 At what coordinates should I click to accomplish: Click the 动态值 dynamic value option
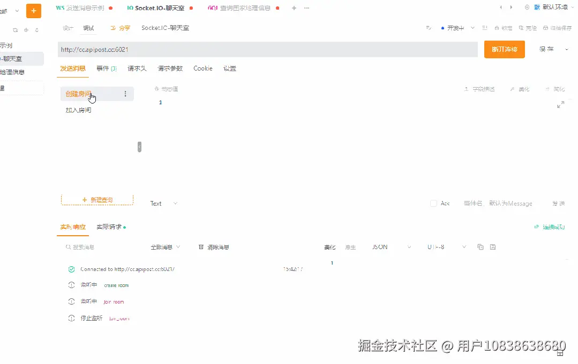[x=166, y=89]
